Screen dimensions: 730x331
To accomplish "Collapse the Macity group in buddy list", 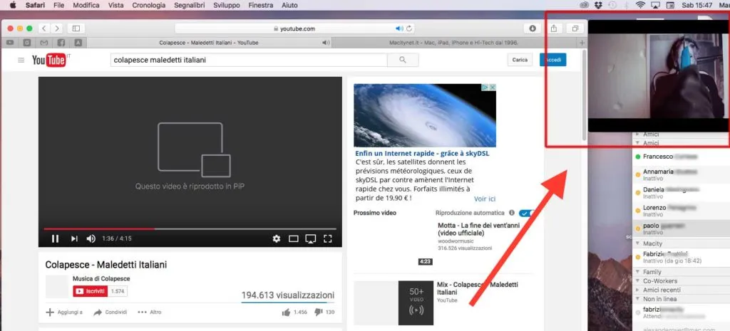I will (638, 243).
